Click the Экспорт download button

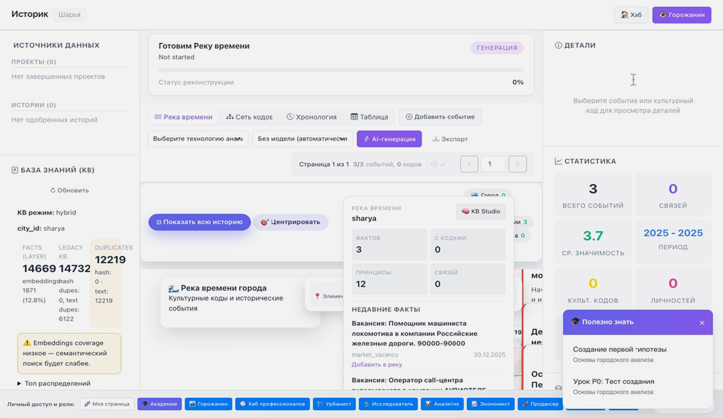click(x=450, y=139)
